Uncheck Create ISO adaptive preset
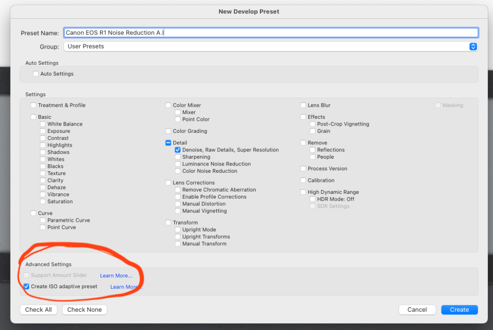 point(26,287)
